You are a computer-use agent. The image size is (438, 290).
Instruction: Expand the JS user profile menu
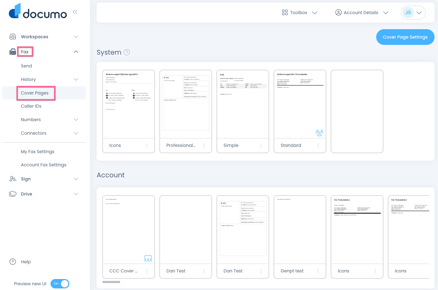(x=413, y=13)
